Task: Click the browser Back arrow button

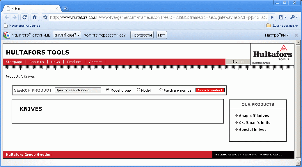Action: pos(7,17)
